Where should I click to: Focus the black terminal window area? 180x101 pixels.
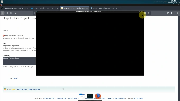point(90,44)
